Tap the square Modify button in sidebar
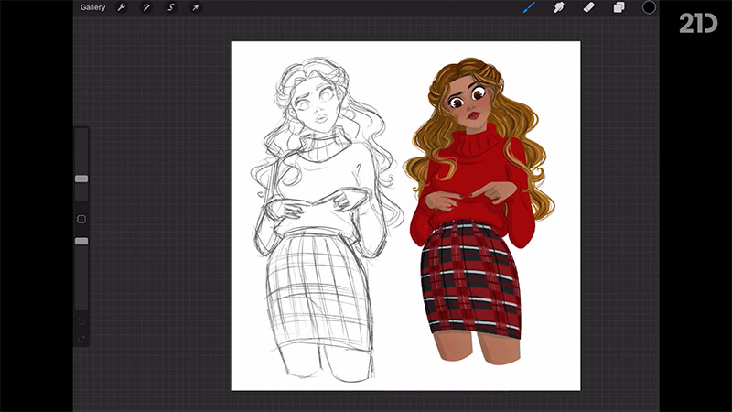732x412 pixels. click(81, 220)
